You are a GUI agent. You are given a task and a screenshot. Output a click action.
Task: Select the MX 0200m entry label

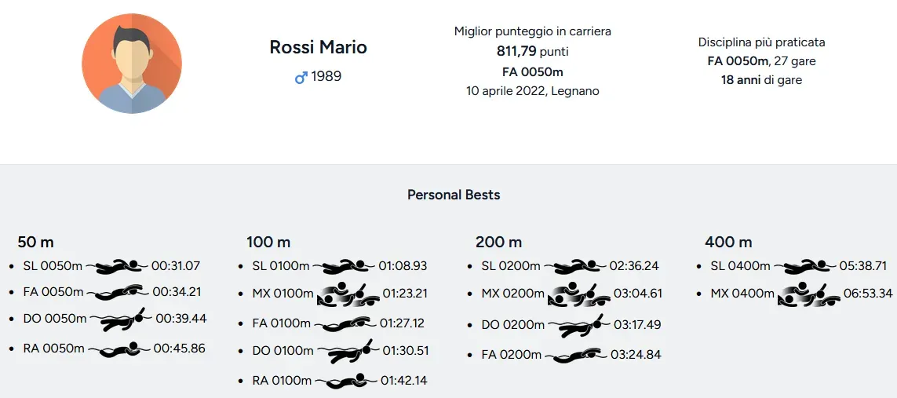(512, 294)
